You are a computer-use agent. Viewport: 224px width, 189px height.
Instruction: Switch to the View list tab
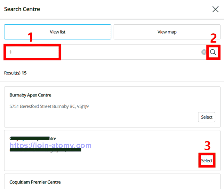tap(58, 32)
